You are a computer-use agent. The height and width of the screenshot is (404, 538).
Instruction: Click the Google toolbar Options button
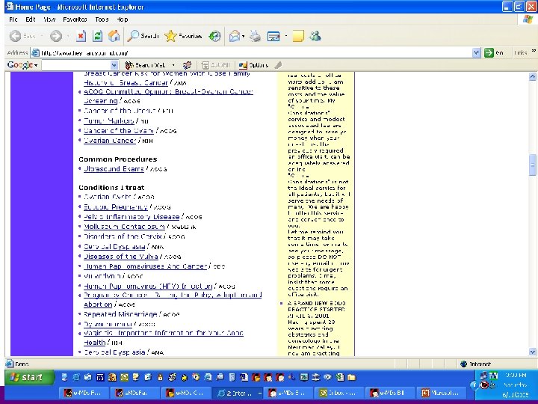pos(253,65)
